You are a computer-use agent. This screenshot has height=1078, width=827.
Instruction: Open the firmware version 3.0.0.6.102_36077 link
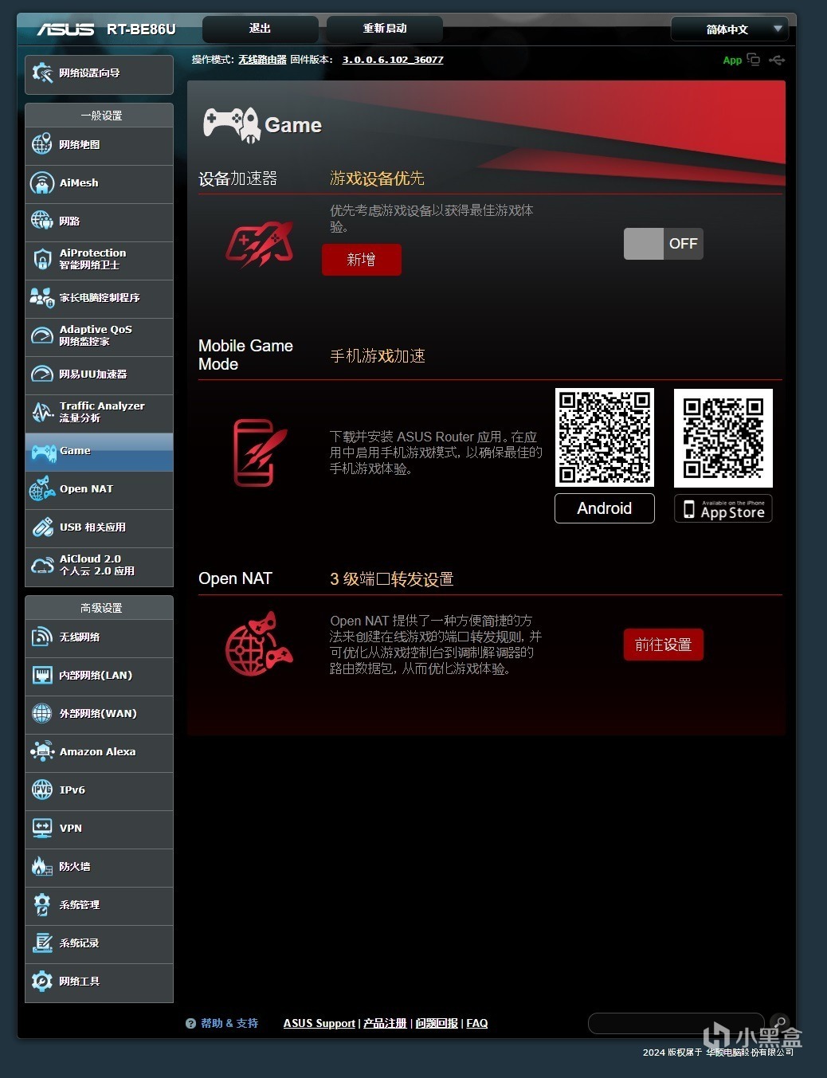pyautogui.click(x=393, y=60)
